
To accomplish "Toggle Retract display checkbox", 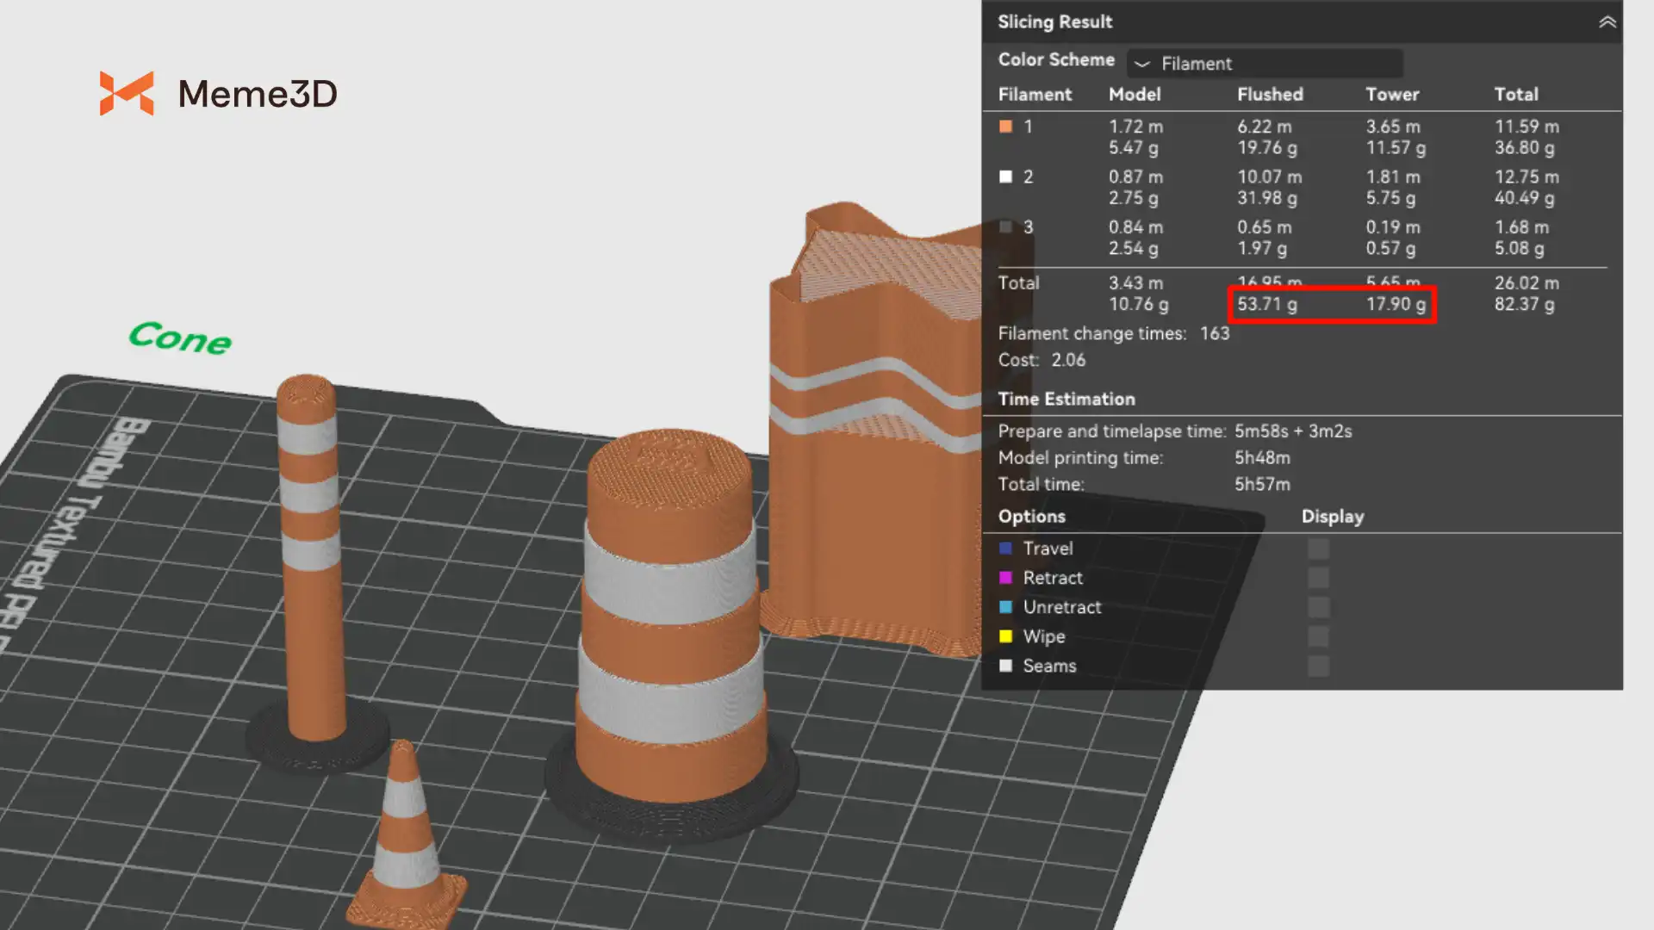I will (1318, 578).
